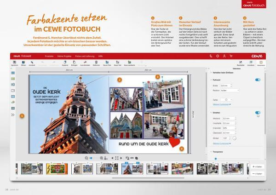Click the globe-like icon in left sidebar
The height and width of the screenshot is (195, 276).
(x=13, y=102)
